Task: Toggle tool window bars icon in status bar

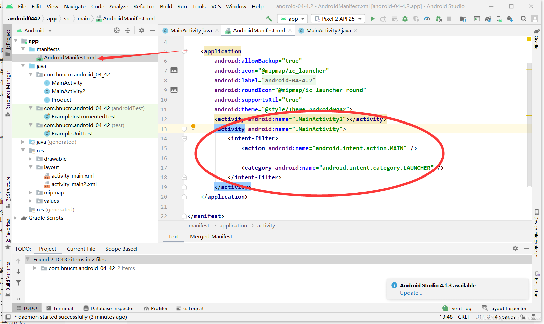Action: [x=8, y=317]
